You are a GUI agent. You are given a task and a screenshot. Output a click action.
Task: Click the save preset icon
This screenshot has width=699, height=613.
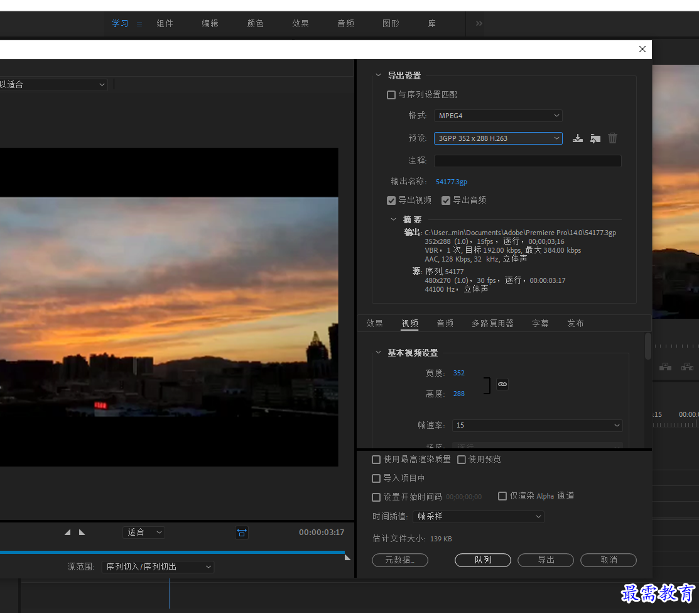[578, 138]
